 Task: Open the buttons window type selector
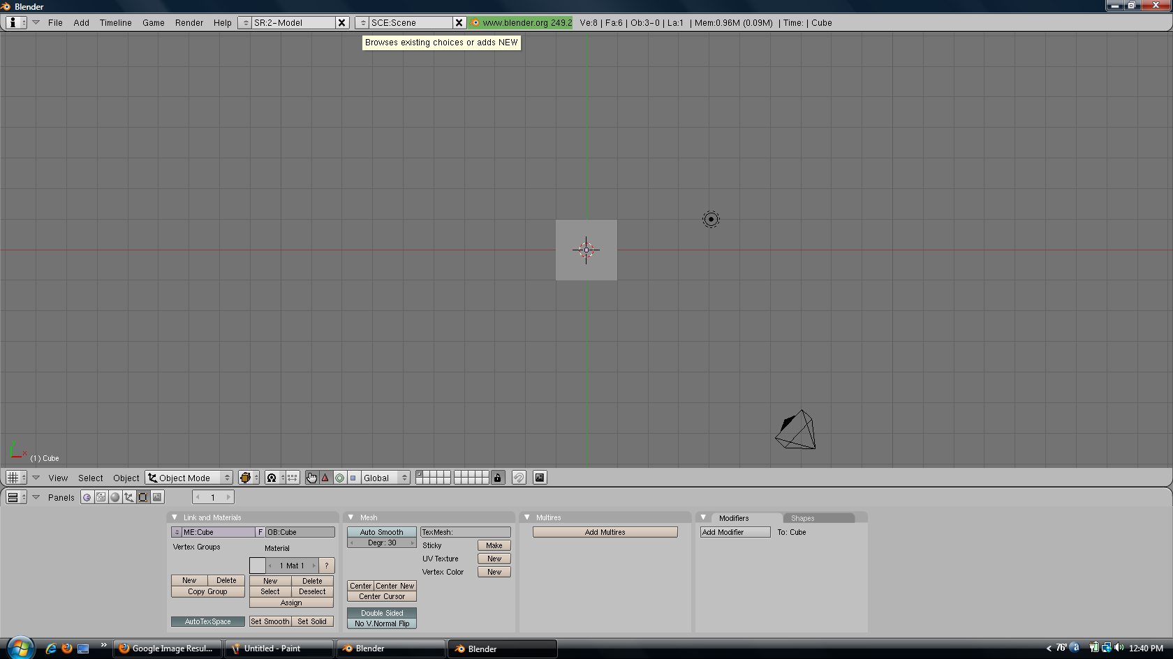coord(16,497)
